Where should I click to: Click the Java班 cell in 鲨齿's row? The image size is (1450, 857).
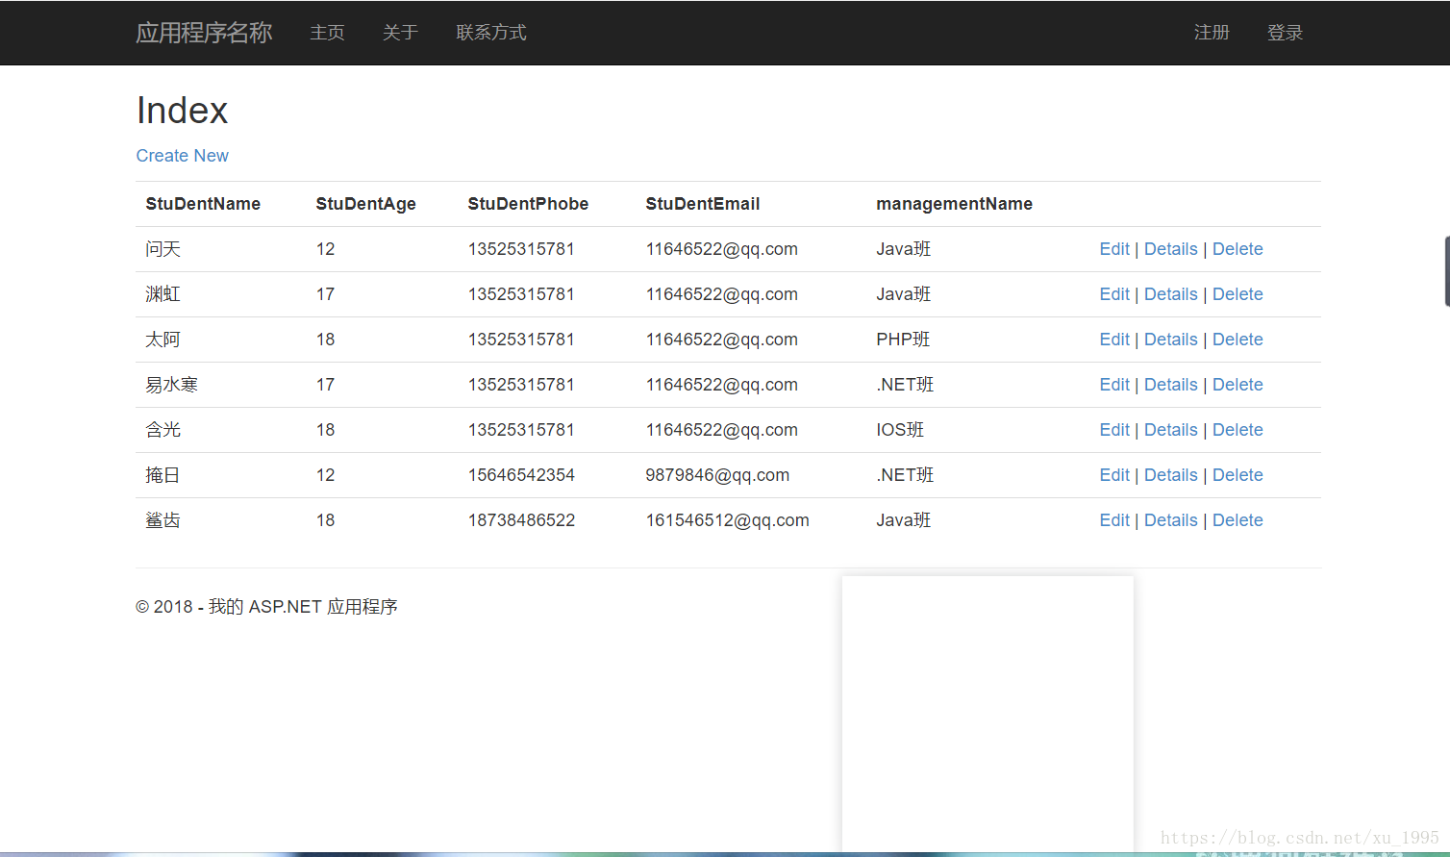(x=904, y=520)
